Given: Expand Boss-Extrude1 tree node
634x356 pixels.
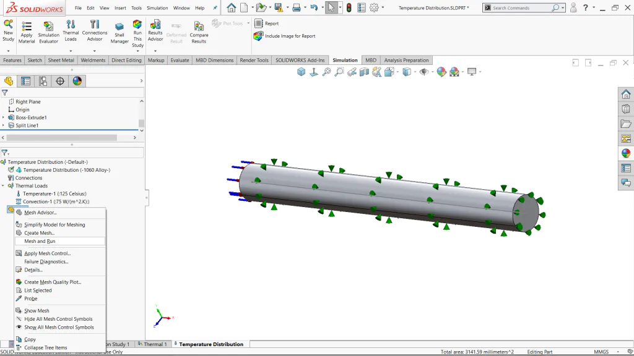Looking at the screenshot, I should (x=3, y=117).
